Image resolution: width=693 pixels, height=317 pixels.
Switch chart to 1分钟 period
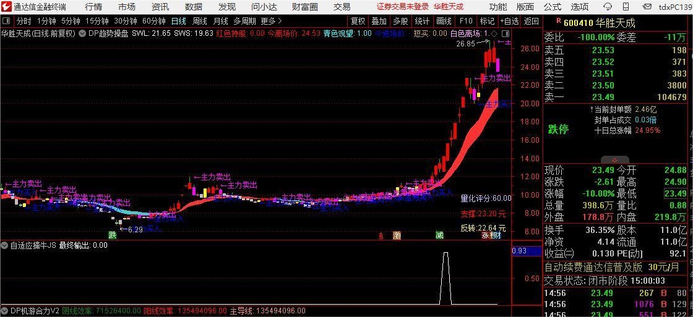(46, 21)
